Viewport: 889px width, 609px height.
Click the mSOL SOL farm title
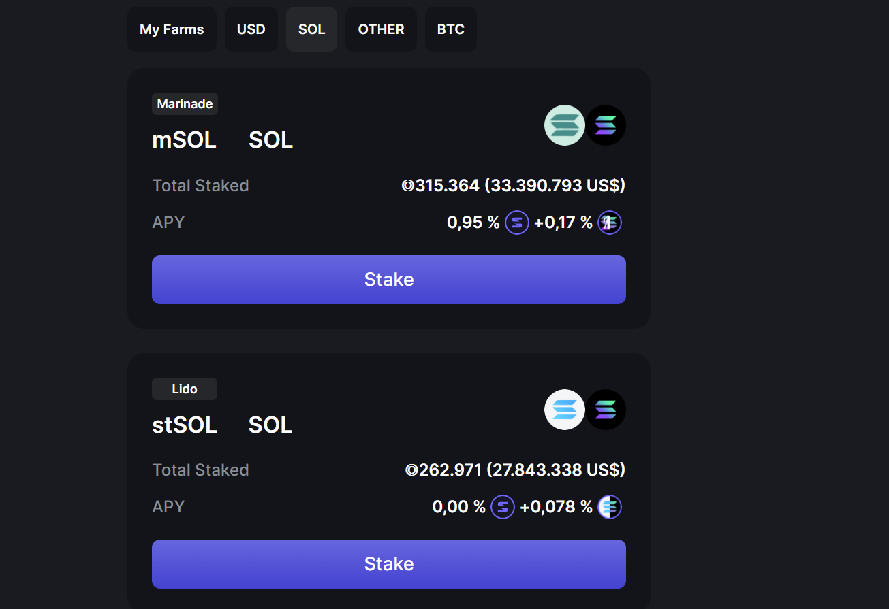(x=223, y=140)
